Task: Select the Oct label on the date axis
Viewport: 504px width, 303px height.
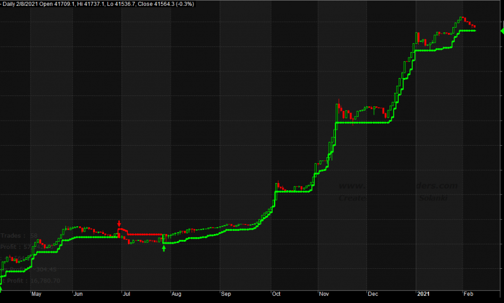Action: click(275, 295)
